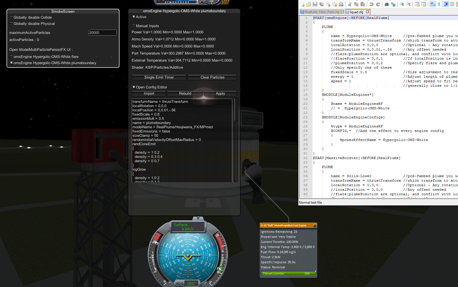This screenshot has height=287, width=458.
Task: Click the Cut scissors icon
Action: (x=350, y=4)
